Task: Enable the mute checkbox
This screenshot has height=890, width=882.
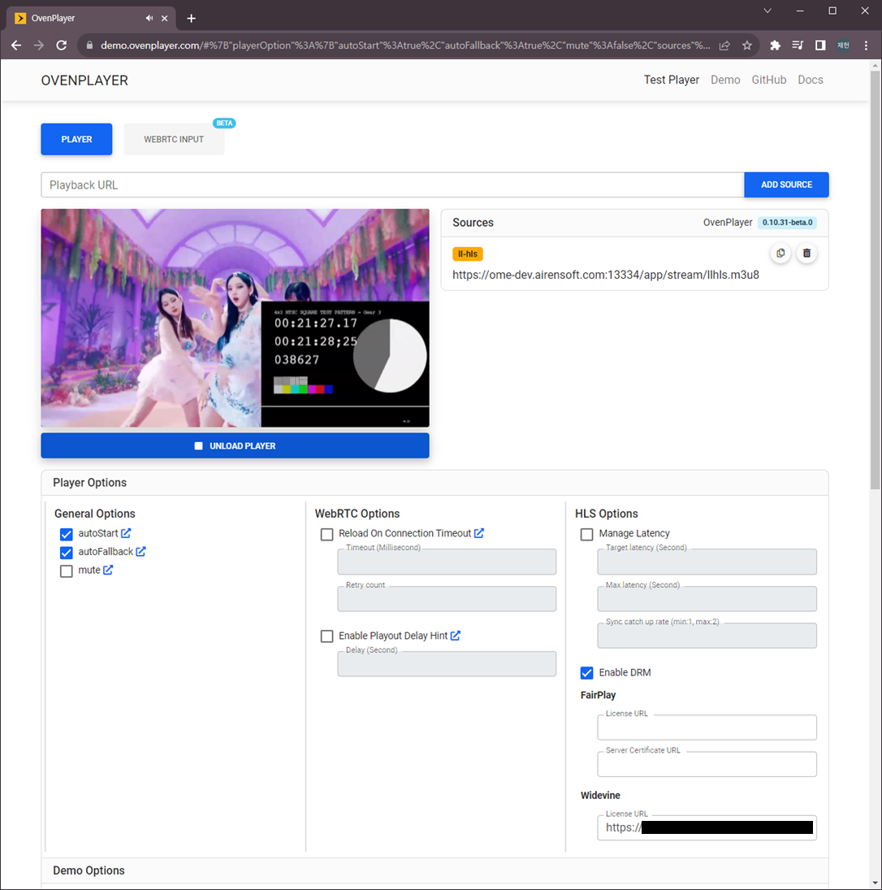Action: (67, 571)
